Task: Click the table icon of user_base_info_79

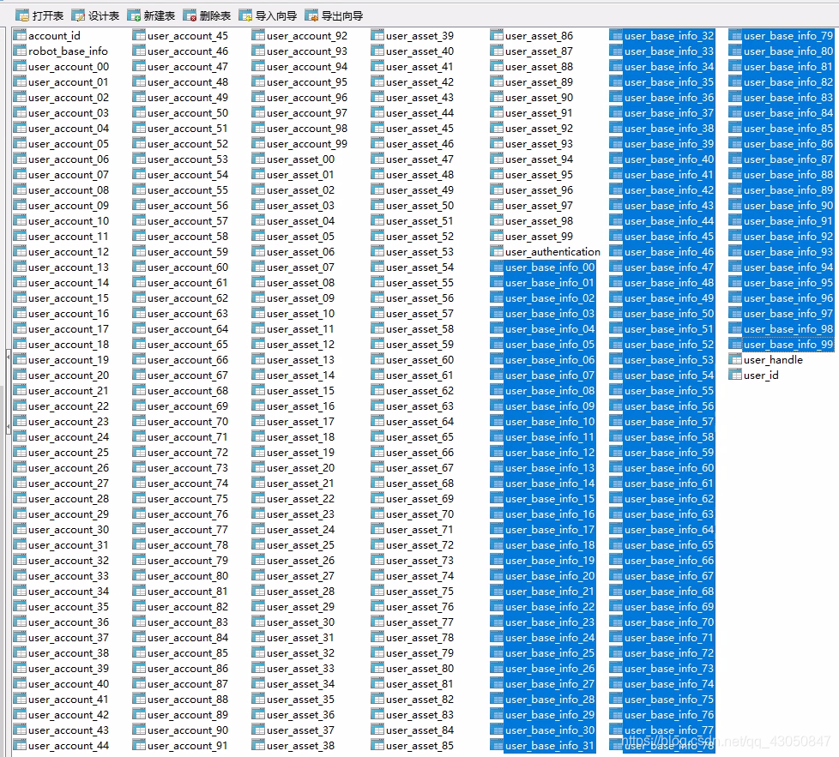Action: (736, 36)
